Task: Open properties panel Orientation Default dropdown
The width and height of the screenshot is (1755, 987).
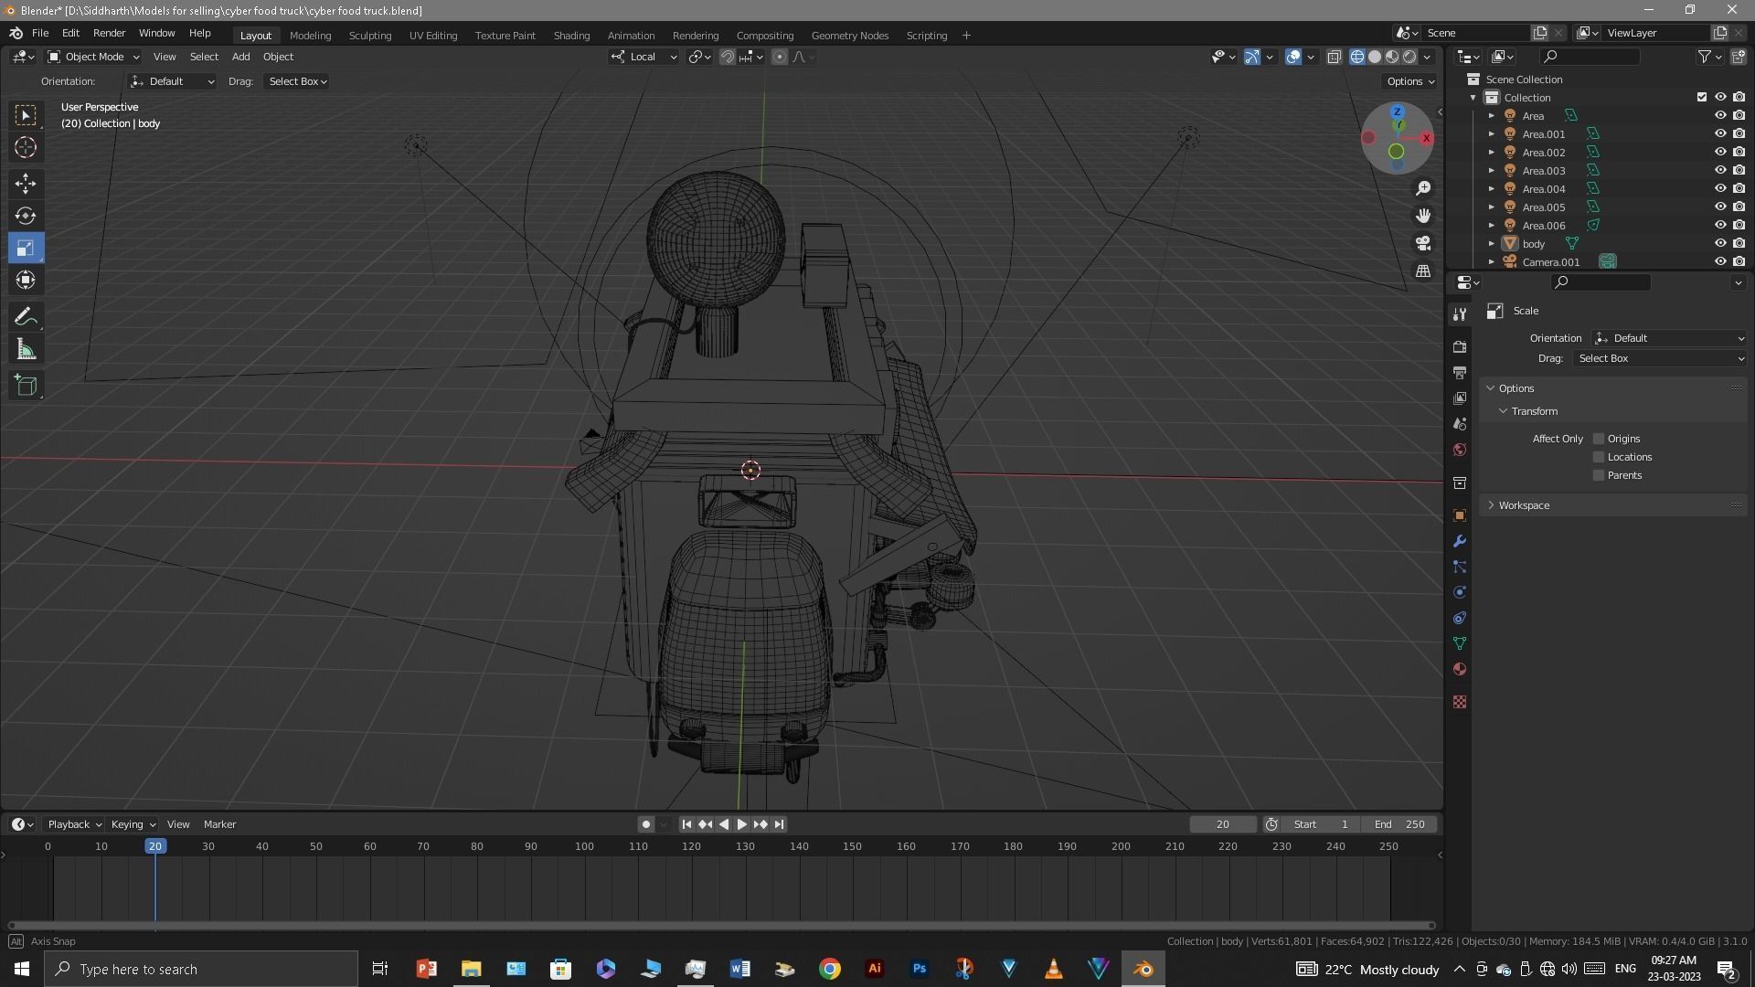Action: pos(1669,338)
